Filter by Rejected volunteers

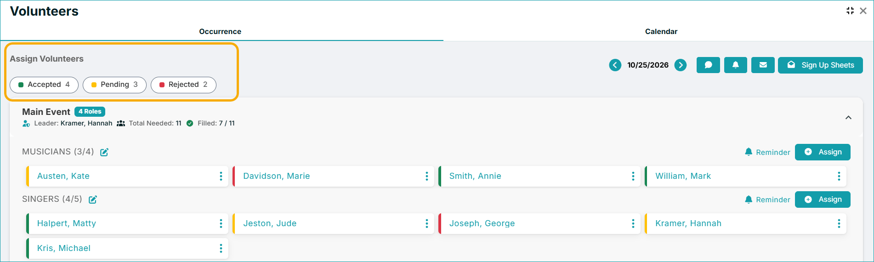183,85
